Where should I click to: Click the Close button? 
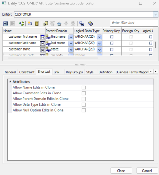coord(121,171)
